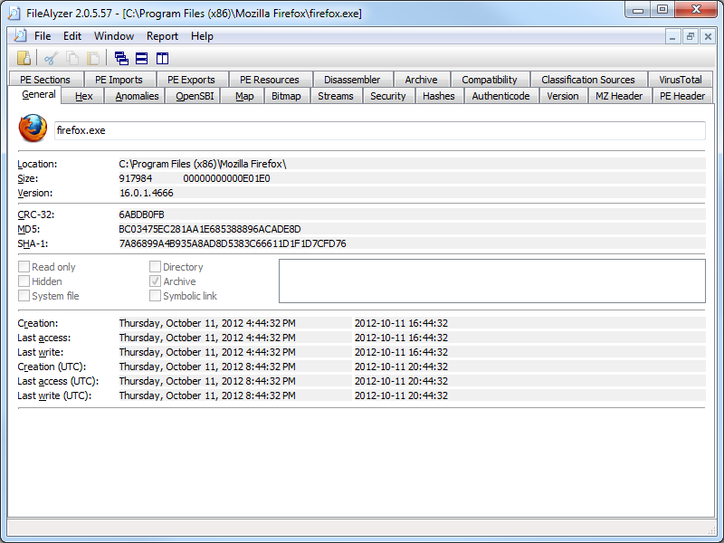Expand the Window menu
This screenshot has width=724, height=543.
click(x=114, y=36)
